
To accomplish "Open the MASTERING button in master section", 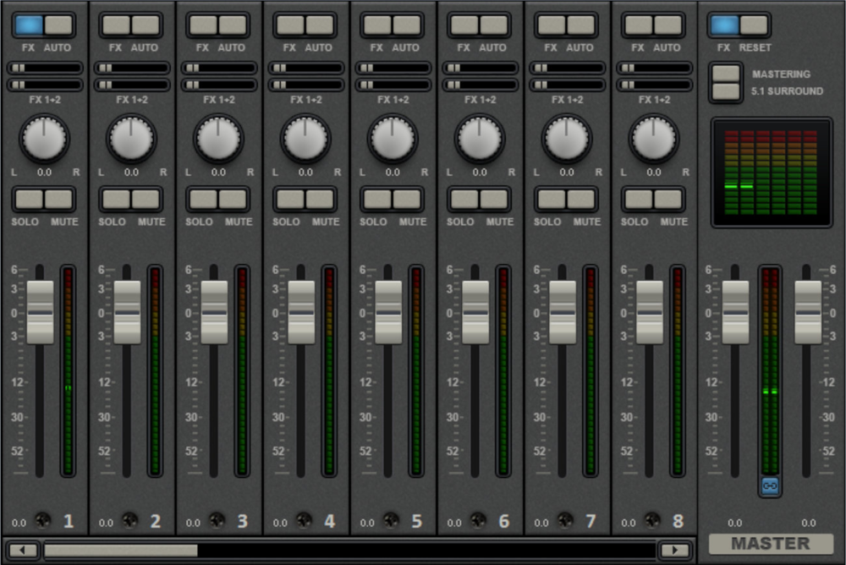I will [x=726, y=74].
